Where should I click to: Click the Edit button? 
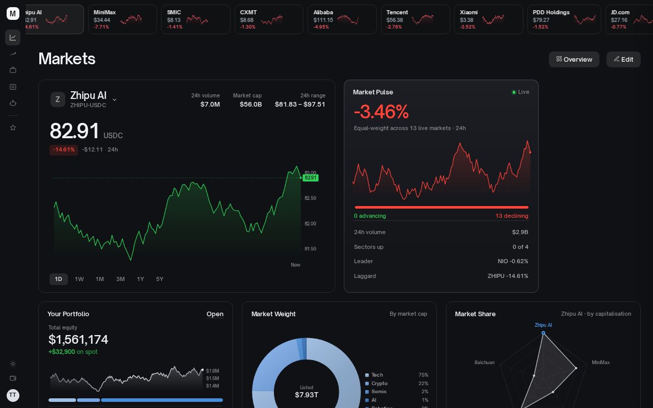pos(623,59)
